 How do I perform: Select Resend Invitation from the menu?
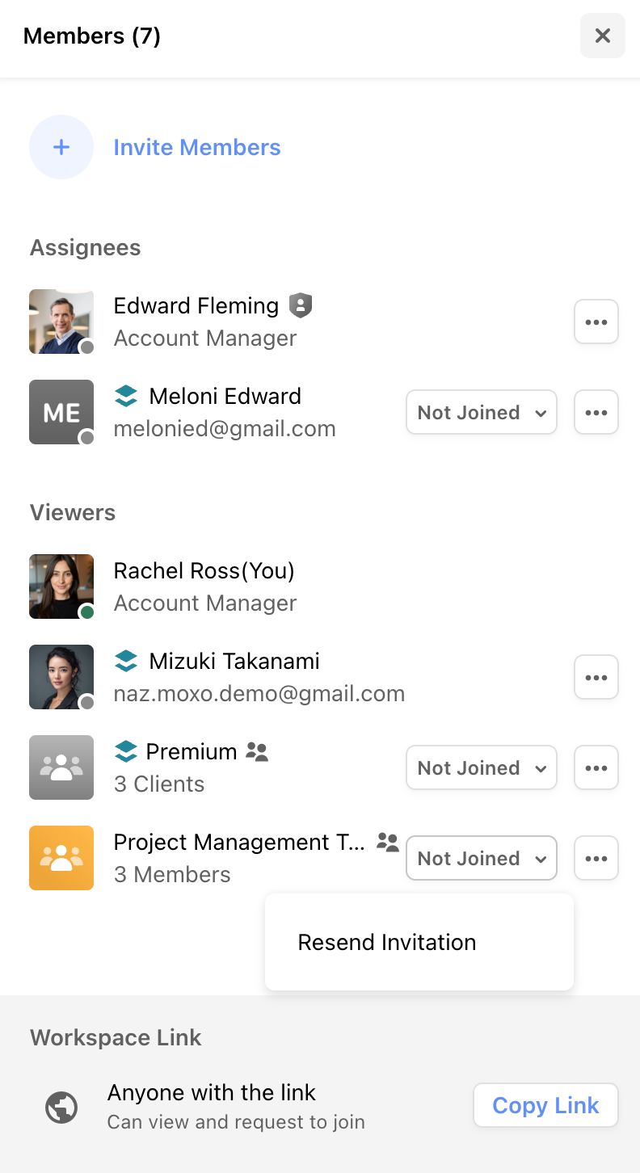[387, 942]
